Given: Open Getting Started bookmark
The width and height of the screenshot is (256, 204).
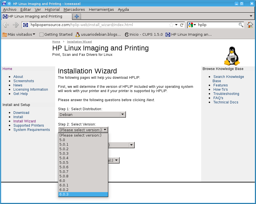Looking at the screenshot, I should pyautogui.click(x=56, y=34).
